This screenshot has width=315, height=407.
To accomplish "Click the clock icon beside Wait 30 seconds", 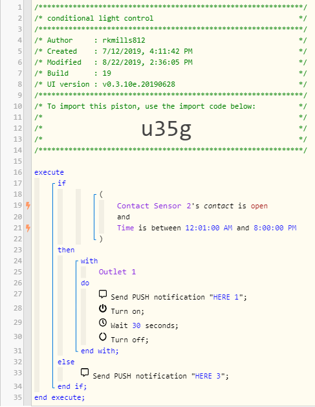I will [103, 323].
